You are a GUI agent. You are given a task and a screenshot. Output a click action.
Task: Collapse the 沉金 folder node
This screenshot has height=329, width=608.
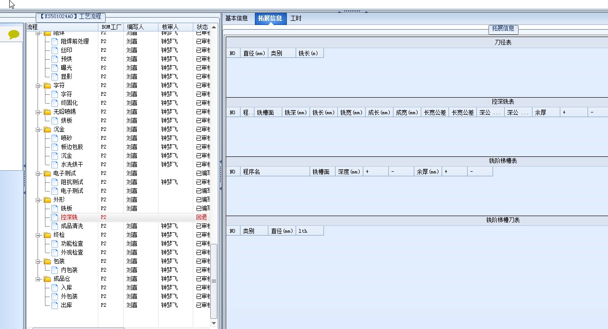click(38, 129)
